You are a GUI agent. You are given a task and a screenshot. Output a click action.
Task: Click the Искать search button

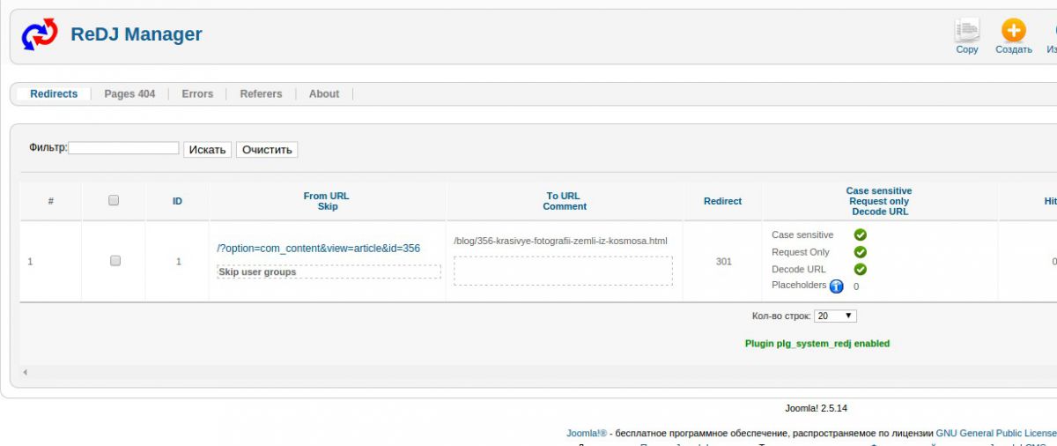[208, 150]
